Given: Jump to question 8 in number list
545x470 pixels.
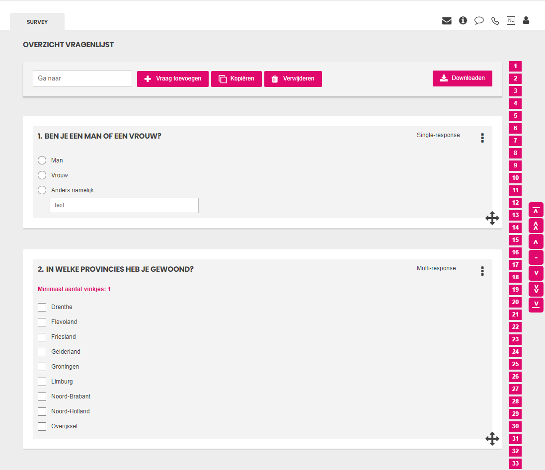Looking at the screenshot, I should [516, 153].
